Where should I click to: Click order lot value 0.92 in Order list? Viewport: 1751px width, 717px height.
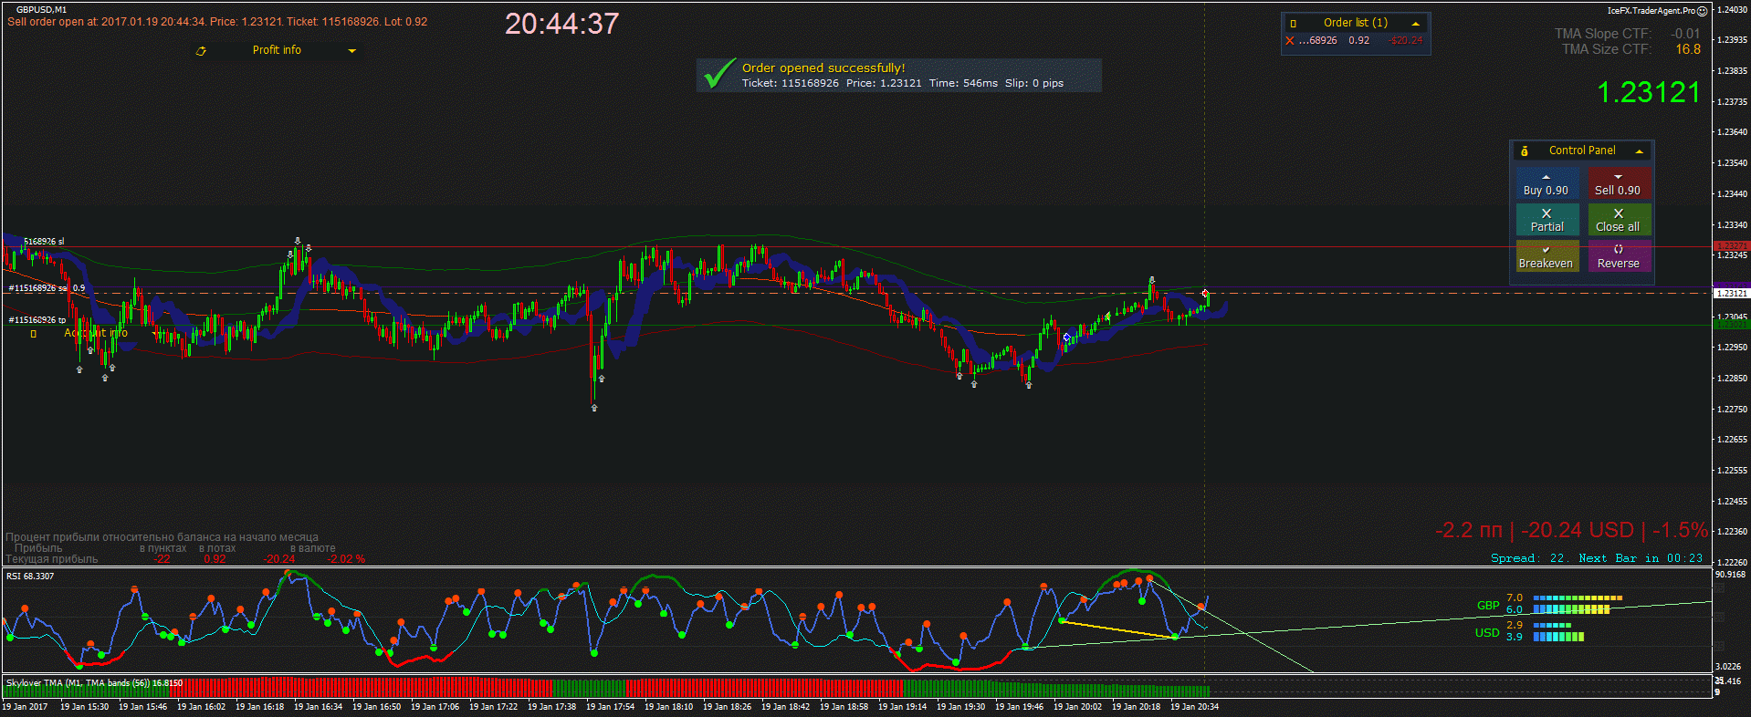point(1358,41)
